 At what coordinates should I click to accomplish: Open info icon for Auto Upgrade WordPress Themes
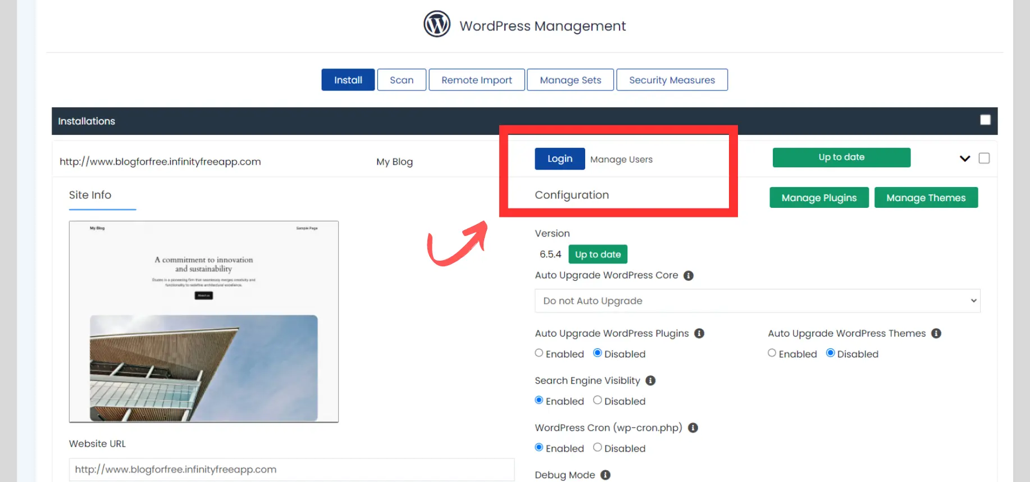[936, 333]
